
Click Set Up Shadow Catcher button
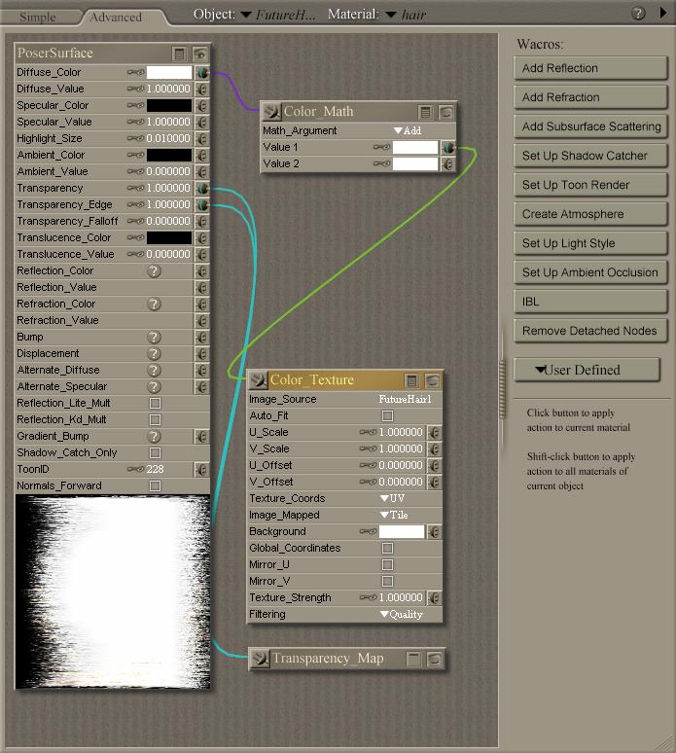point(590,156)
